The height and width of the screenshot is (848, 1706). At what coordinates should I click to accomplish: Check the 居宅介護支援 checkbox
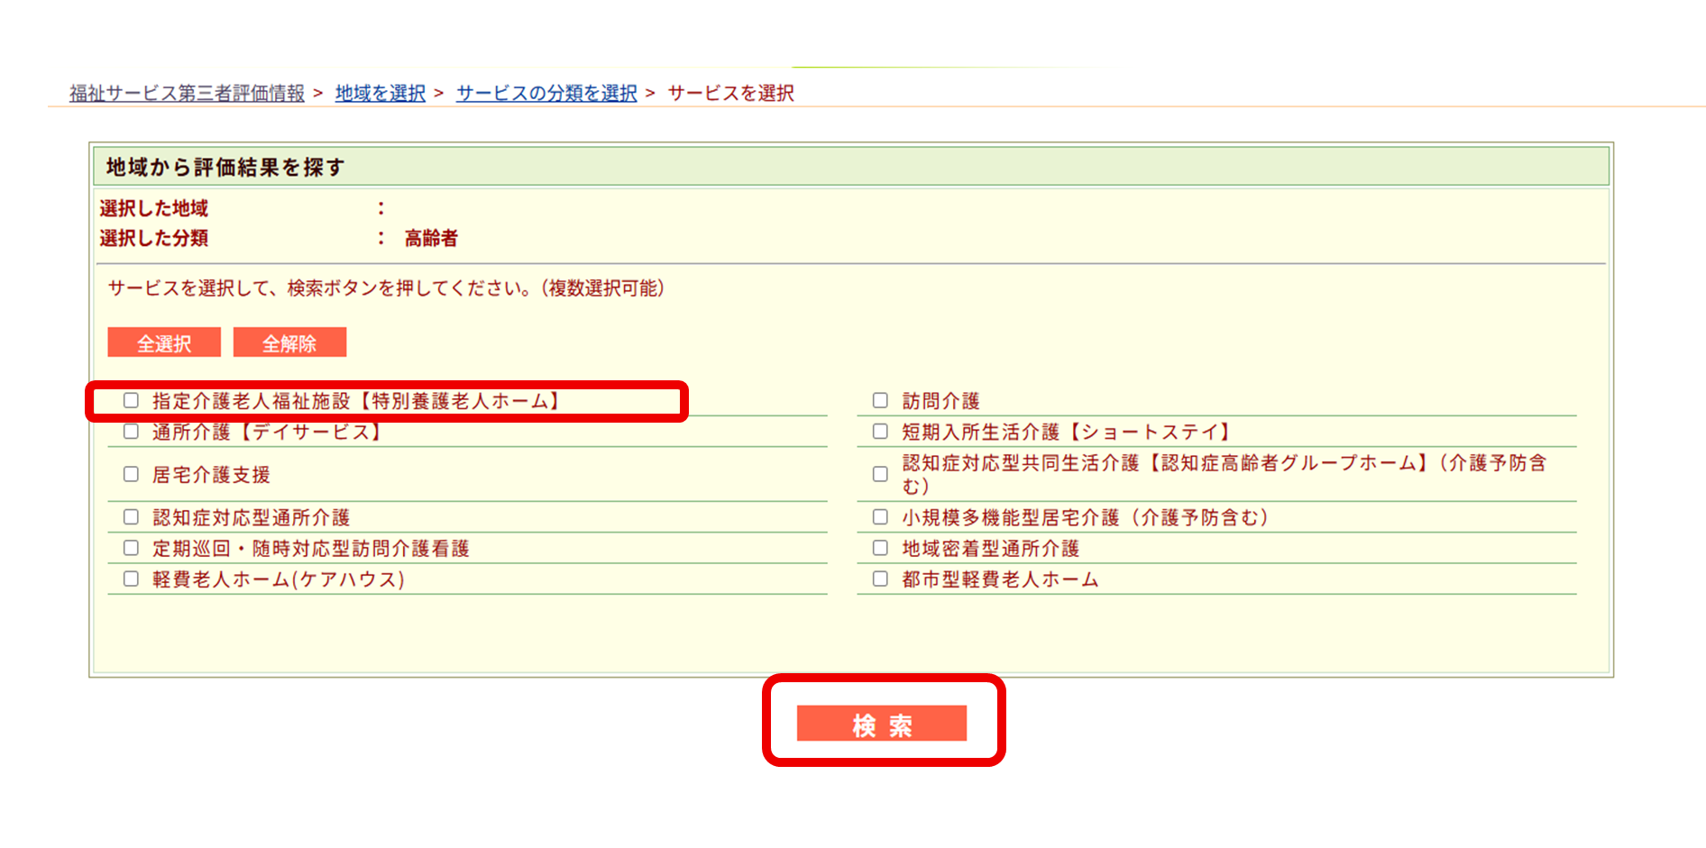pos(132,475)
